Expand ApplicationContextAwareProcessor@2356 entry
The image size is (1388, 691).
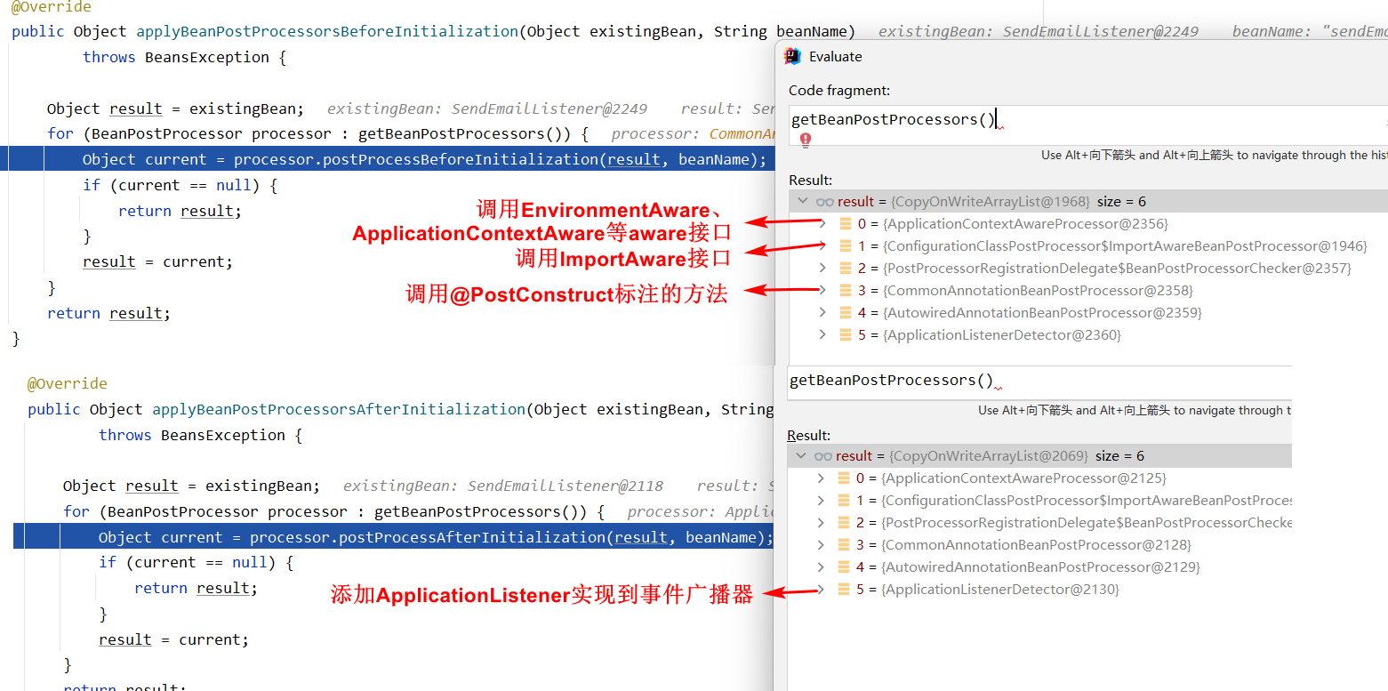pyautogui.click(x=822, y=224)
